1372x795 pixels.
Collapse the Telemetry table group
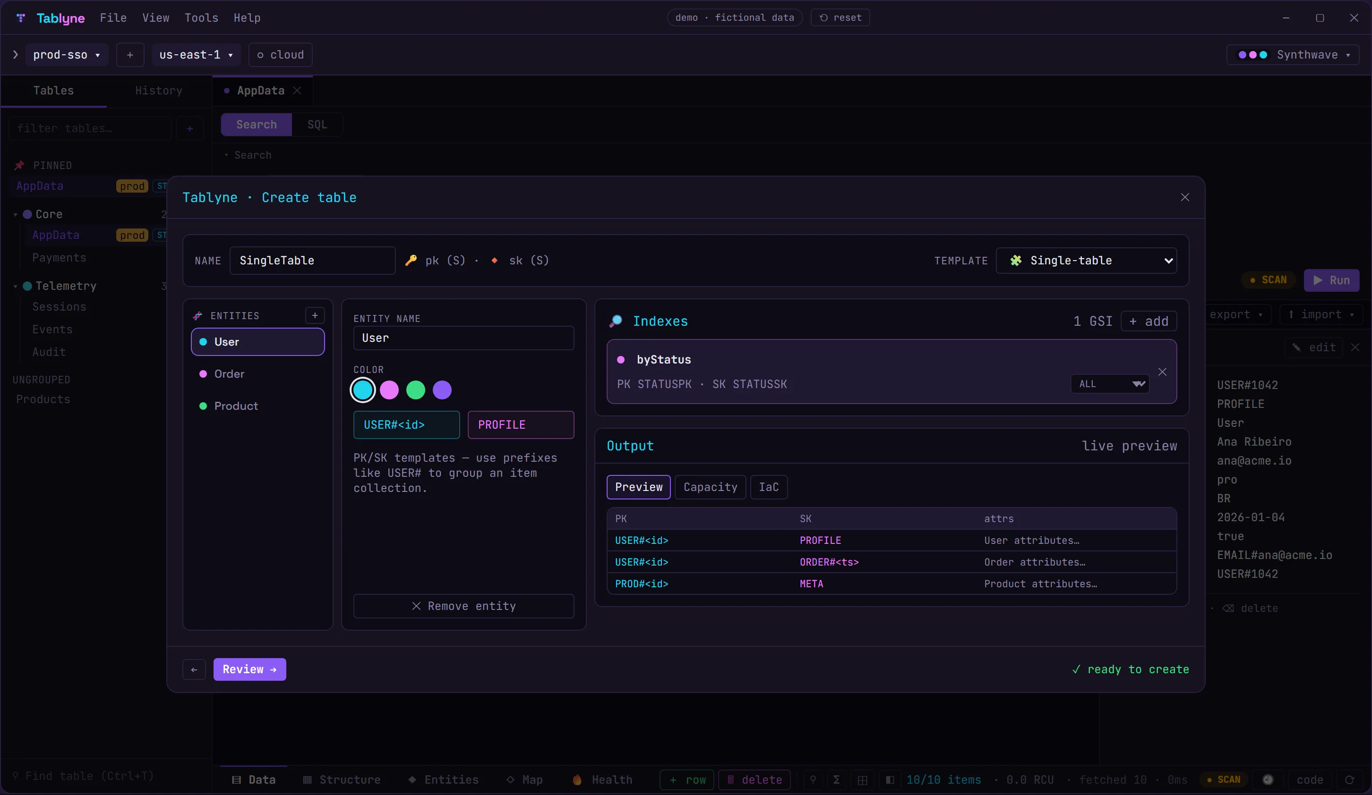click(x=15, y=286)
